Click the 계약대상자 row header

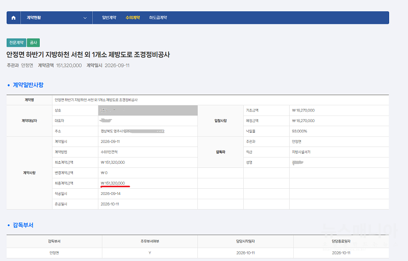(x=29, y=121)
